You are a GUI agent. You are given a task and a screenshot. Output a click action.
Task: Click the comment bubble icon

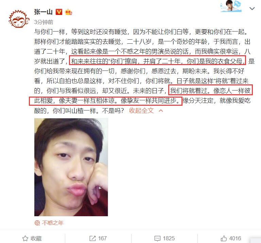pyautogui.click(x=157, y=239)
